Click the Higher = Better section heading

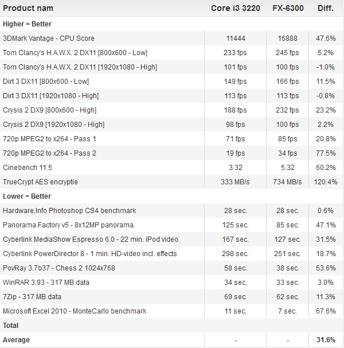[27, 24]
